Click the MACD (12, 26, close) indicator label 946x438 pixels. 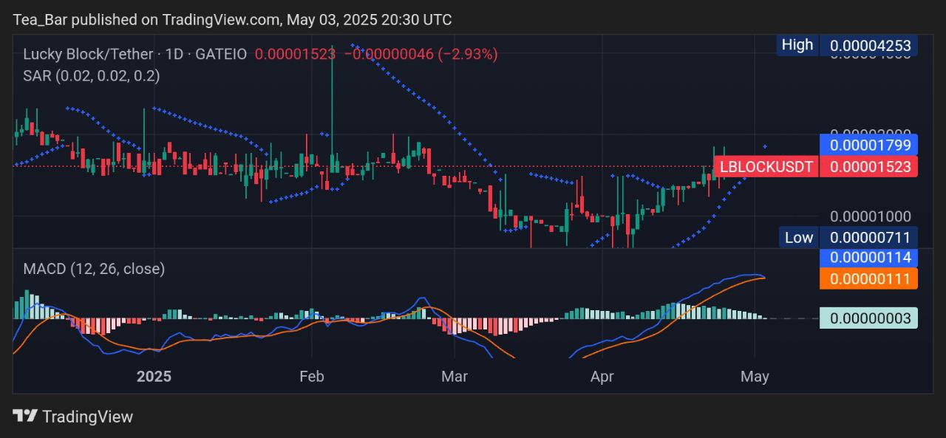tap(94, 269)
